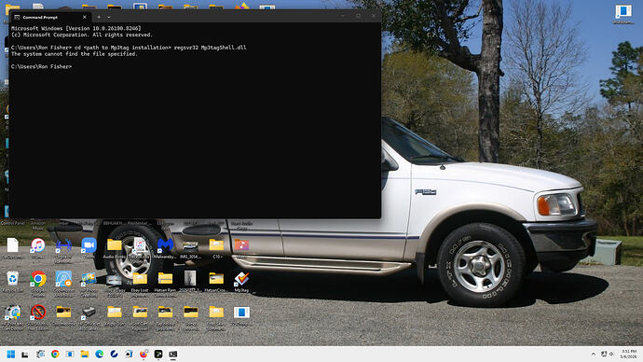Show hidden system tray icons

[x=594, y=355]
